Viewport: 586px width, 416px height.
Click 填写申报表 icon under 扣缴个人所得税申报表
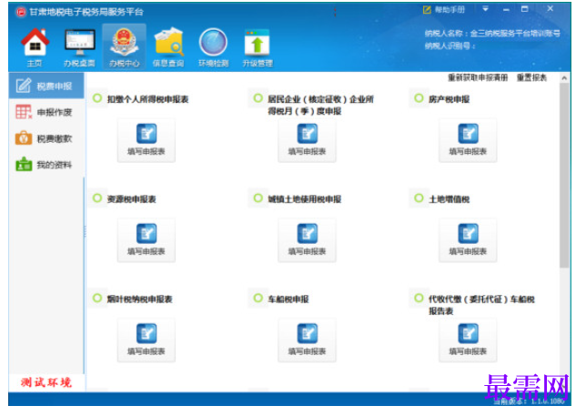(146, 140)
